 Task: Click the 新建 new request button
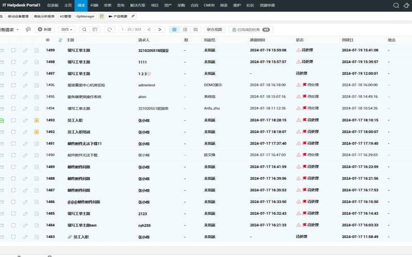tap(45, 30)
